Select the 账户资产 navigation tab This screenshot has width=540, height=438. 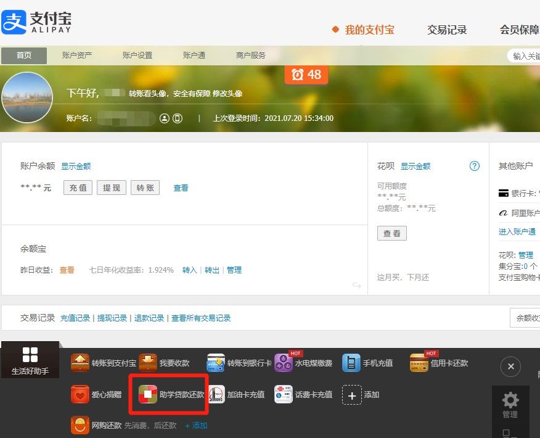[x=77, y=55]
